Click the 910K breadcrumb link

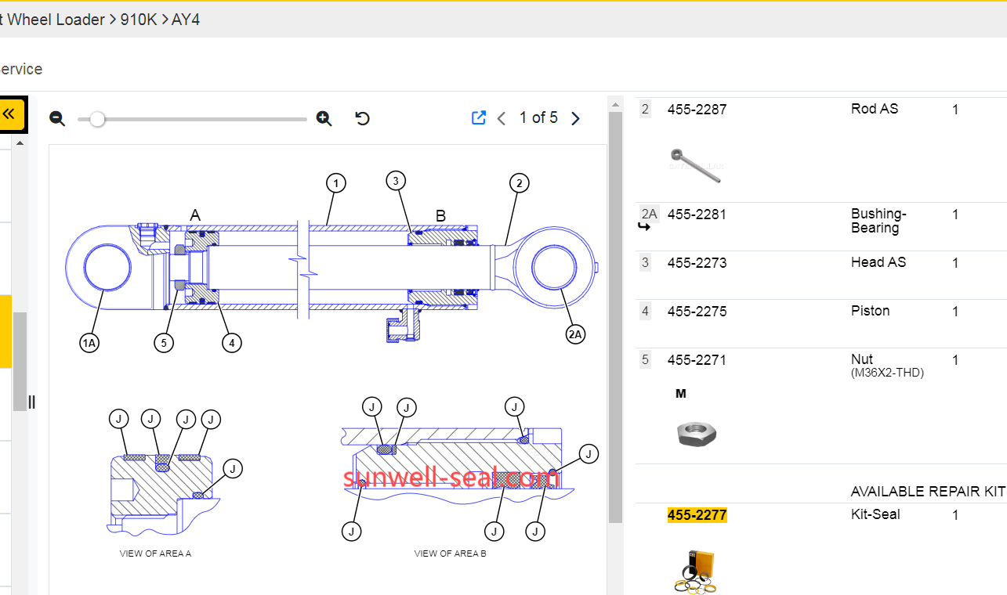point(138,20)
